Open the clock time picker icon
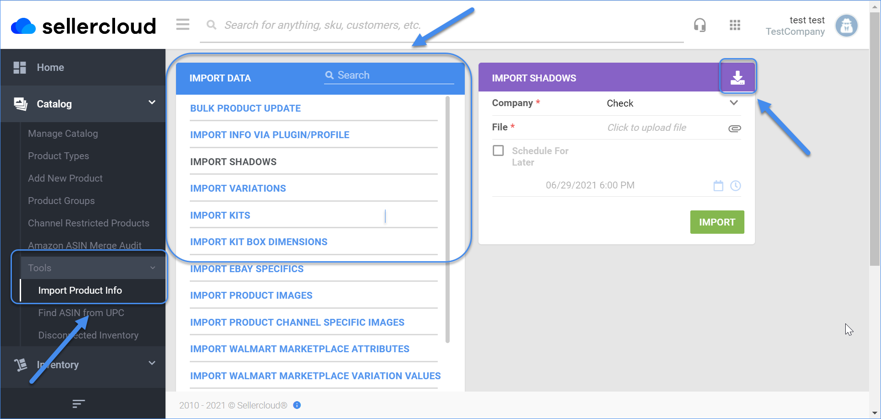 [735, 186]
